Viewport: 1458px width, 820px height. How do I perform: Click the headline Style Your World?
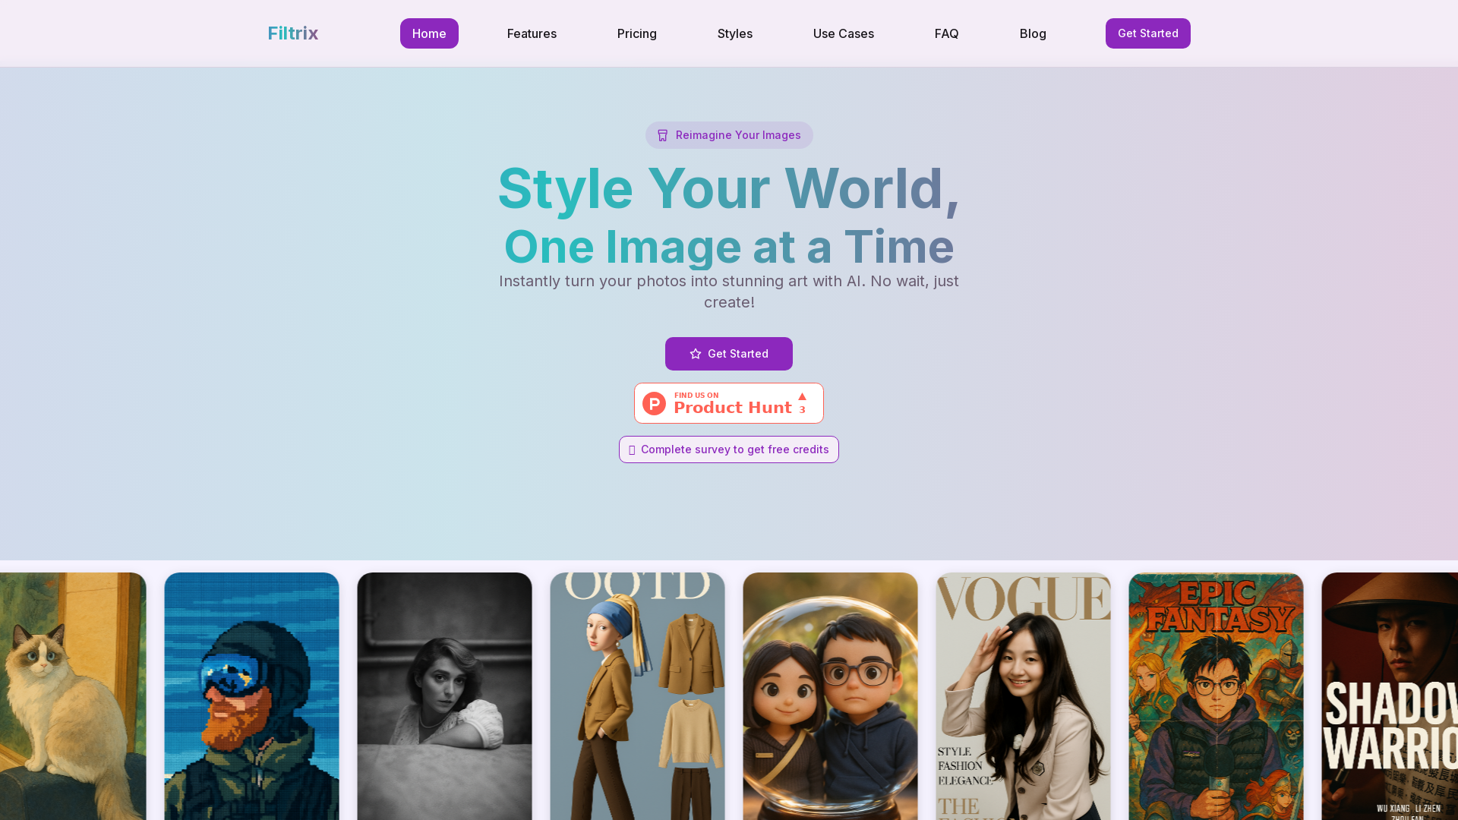[x=729, y=188]
